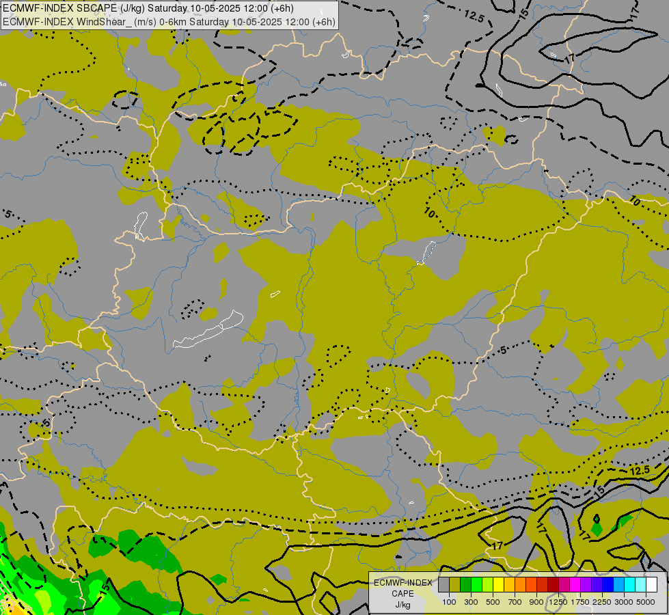Image resolution: width=669 pixels, height=615 pixels.
Task: Click the dark green legend swatch
Action: (x=465, y=585)
